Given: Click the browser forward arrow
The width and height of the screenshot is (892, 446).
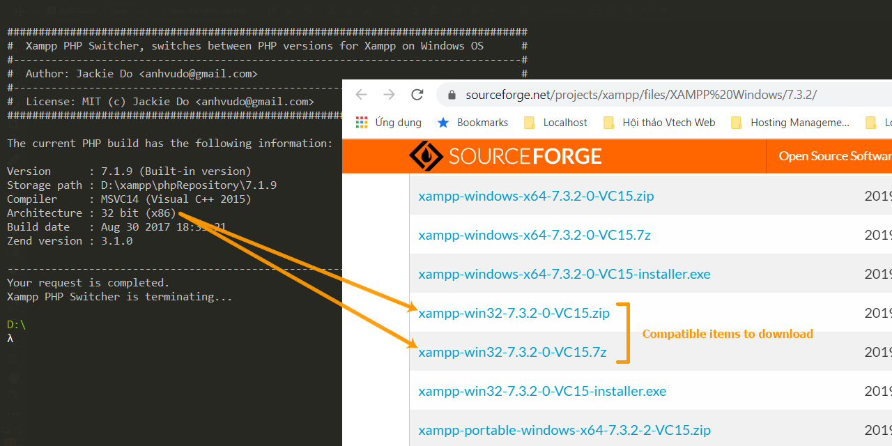Looking at the screenshot, I should coord(389,95).
